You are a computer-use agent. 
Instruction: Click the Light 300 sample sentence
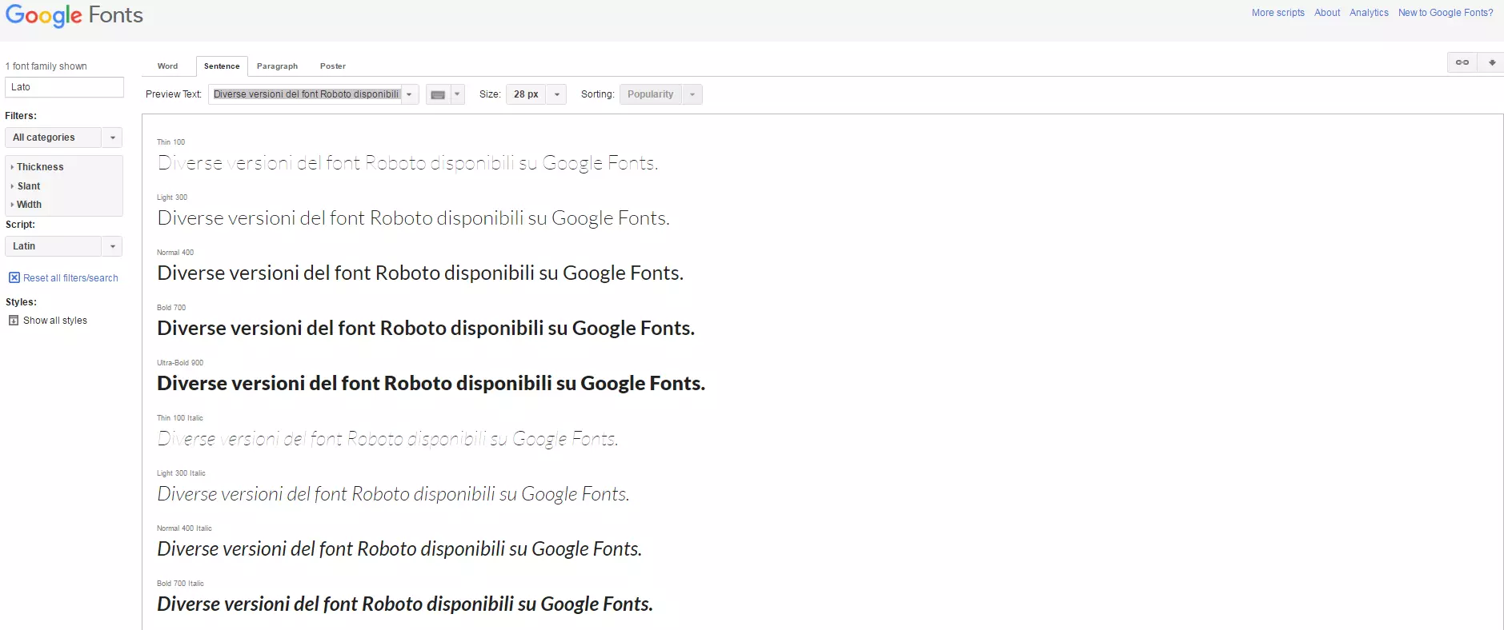[x=413, y=218]
